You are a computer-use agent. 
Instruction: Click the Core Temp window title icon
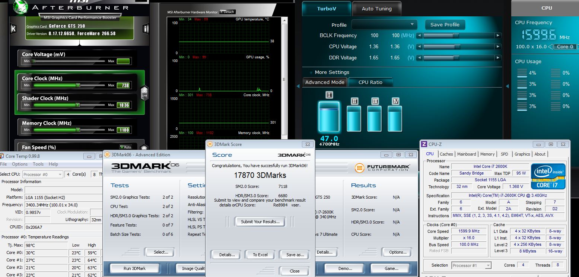coord(2,156)
